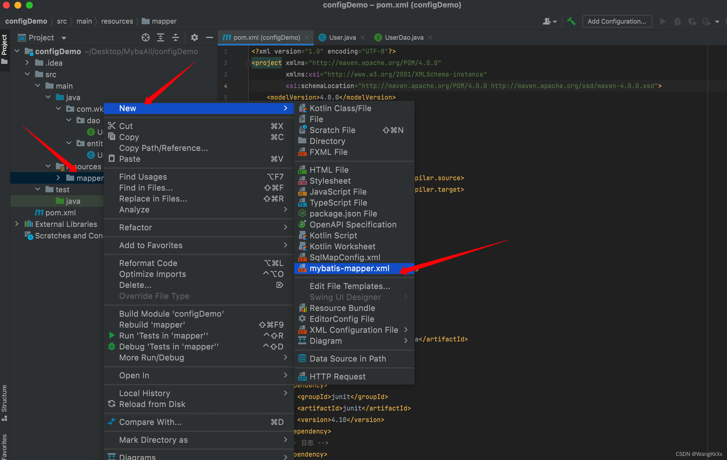The image size is (727, 460).
Task: Open the Project view dropdown arrow
Action: 64,38
